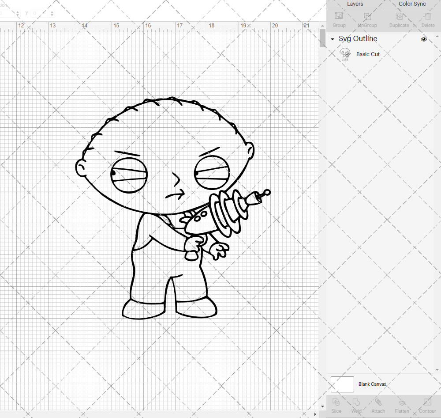The width and height of the screenshot is (441, 418).
Task: Collapse the Svg Outline group
Action: pyautogui.click(x=332, y=39)
